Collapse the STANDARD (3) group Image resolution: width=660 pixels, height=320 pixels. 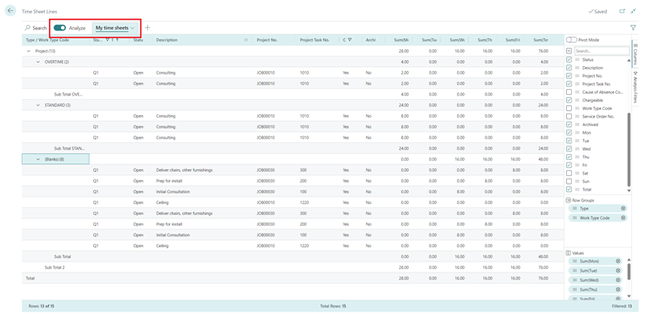(38, 105)
